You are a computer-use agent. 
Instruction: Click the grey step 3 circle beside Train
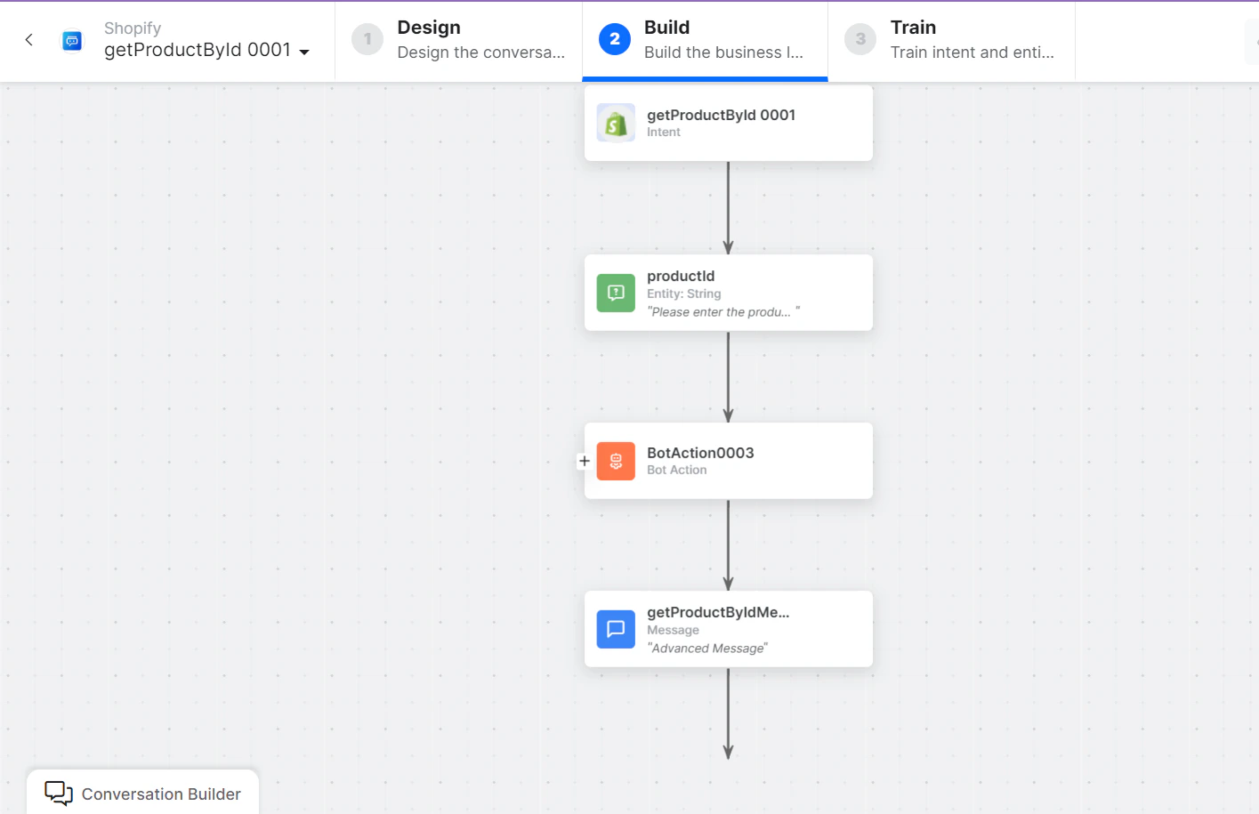(860, 38)
